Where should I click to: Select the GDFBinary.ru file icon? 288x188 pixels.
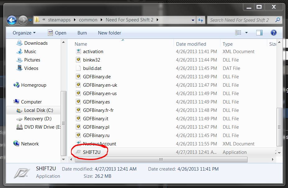tap(78, 135)
